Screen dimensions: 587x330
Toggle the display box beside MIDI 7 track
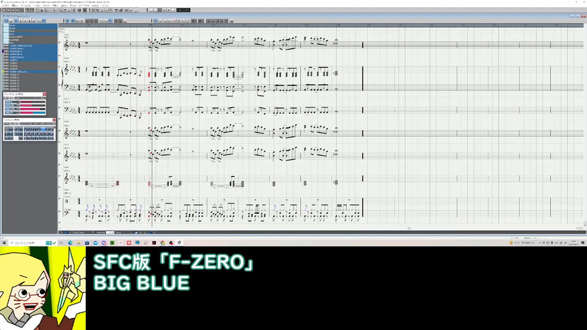pyautogui.click(x=6, y=63)
